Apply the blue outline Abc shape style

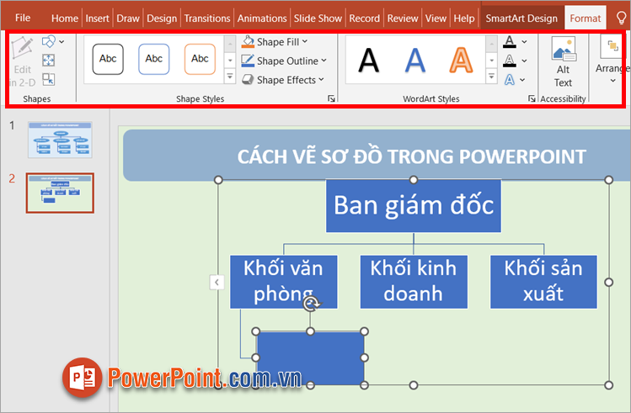[x=153, y=59]
